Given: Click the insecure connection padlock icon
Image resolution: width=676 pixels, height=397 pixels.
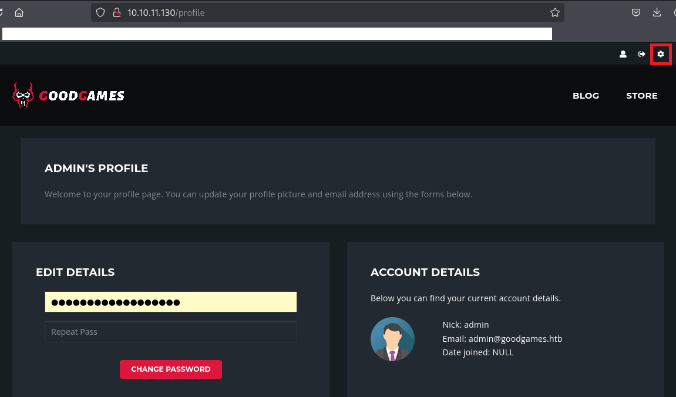Looking at the screenshot, I should point(116,12).
